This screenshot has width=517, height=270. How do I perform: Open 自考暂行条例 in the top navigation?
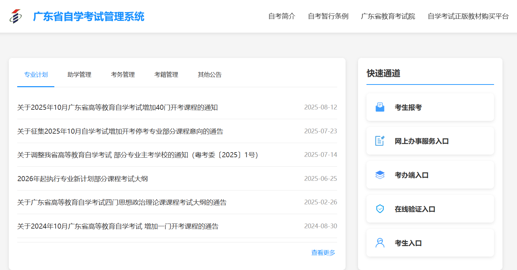(328, 16)
